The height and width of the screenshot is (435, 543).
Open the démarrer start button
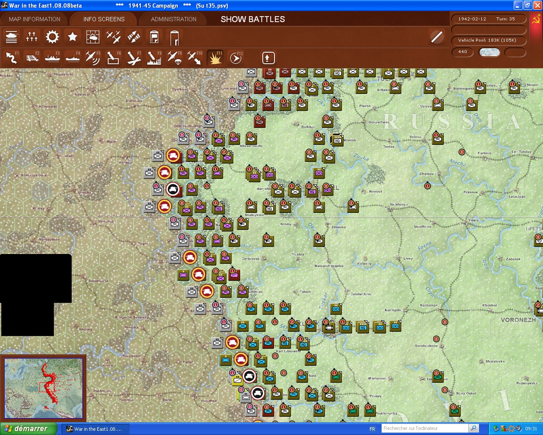(28, 429)
